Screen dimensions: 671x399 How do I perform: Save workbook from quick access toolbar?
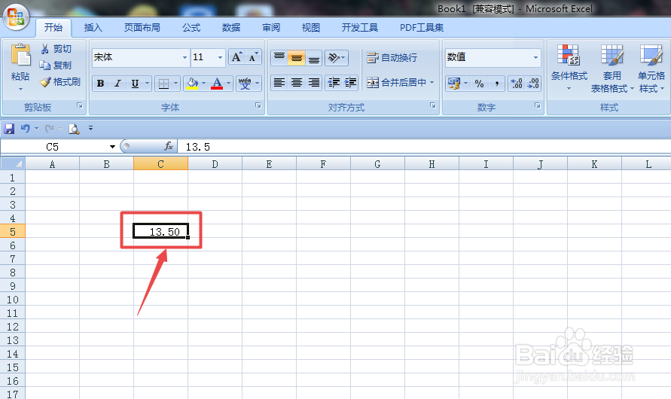pos(9,128)
